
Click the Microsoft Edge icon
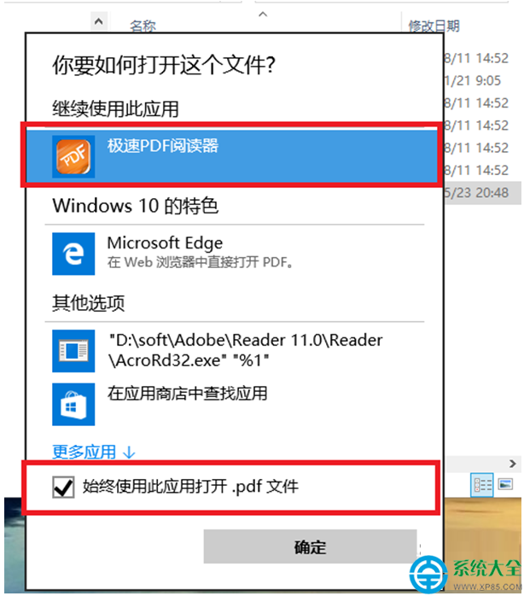tap(73, 254)
